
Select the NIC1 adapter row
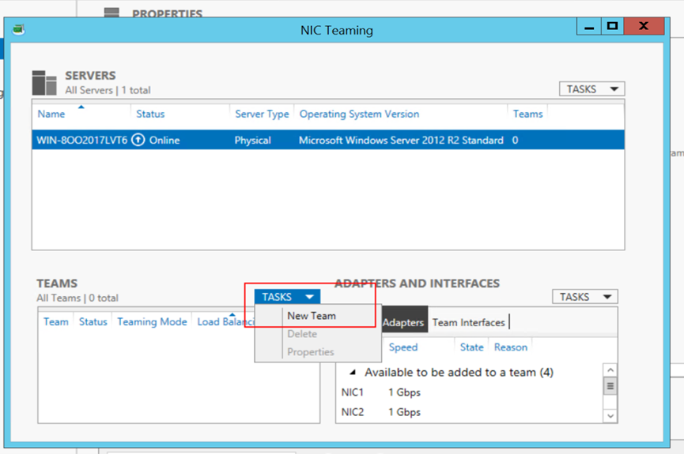(470, 392)
